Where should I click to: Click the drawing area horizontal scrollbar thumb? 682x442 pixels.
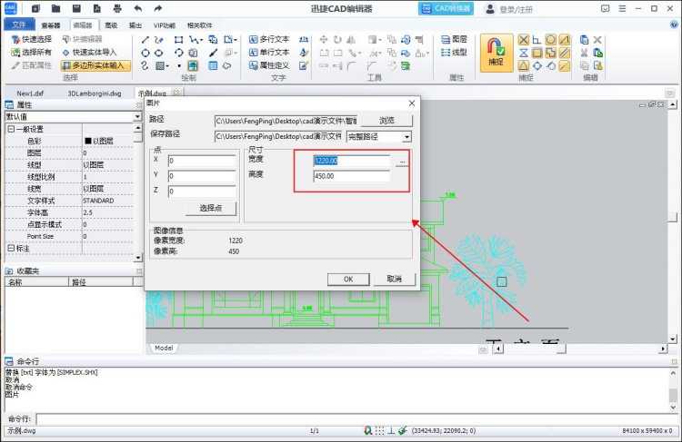(x=561, y=349)
